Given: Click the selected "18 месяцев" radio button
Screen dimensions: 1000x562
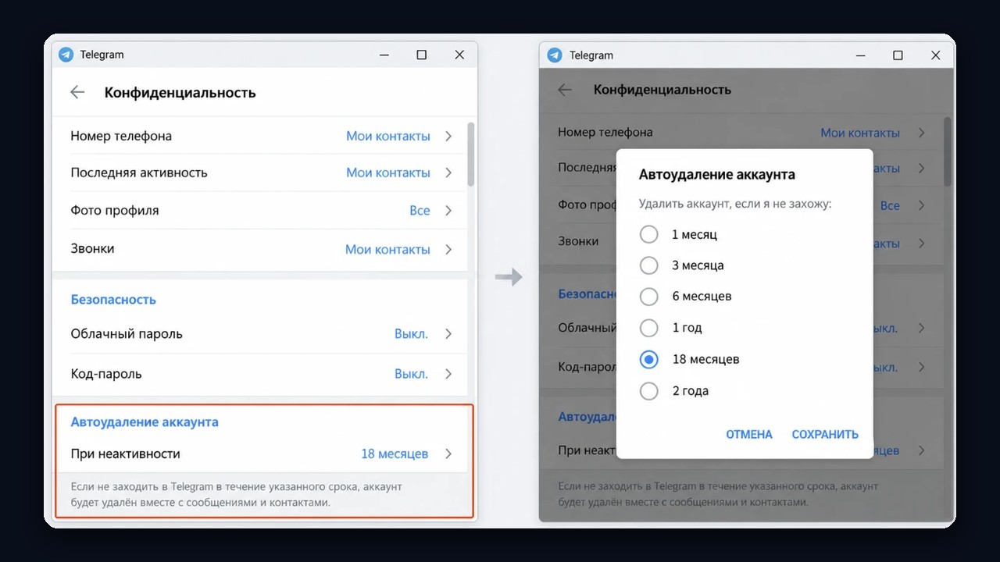Looking at the screenshot, I should [x=649, y=359].
